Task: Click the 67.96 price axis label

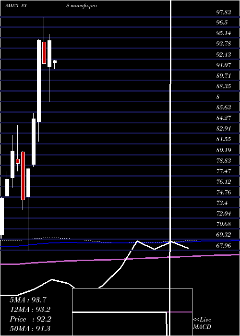Action: [224, 245]
